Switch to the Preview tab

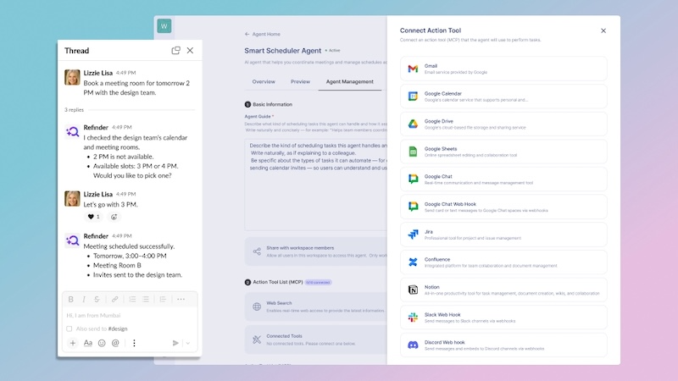click(x=300, y=82)
